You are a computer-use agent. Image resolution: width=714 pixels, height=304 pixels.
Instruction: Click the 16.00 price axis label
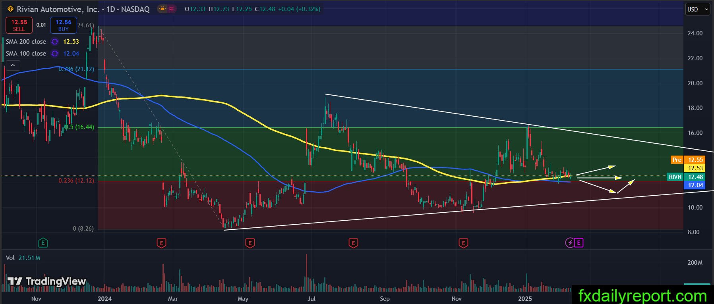(695, 133)
